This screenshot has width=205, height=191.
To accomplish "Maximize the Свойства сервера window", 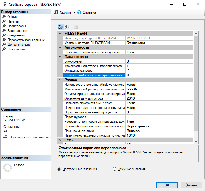I will click(x=185, y=4).
